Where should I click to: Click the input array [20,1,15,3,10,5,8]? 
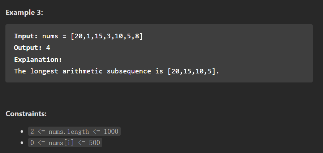pyautogui.click(x=107, y=36)
